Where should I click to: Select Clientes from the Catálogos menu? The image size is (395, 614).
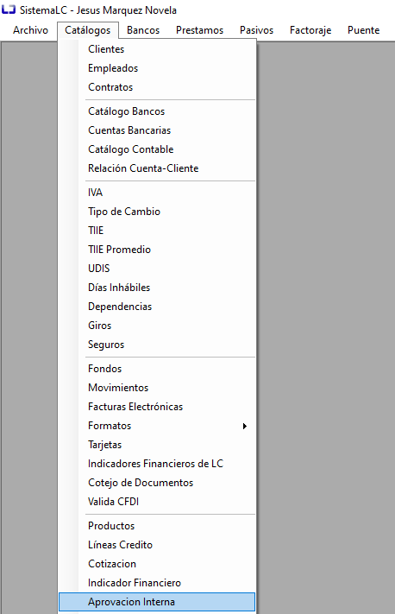pos(157,49)
